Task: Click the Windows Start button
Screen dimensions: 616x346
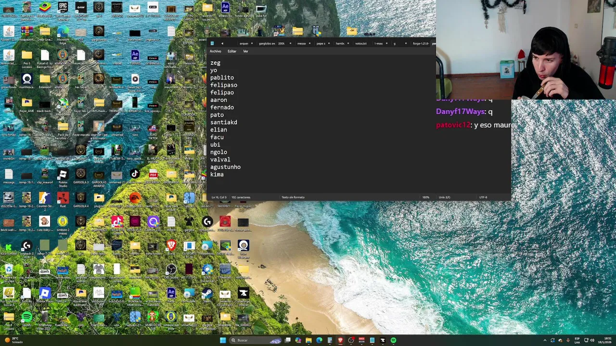Action: (222, 340)
